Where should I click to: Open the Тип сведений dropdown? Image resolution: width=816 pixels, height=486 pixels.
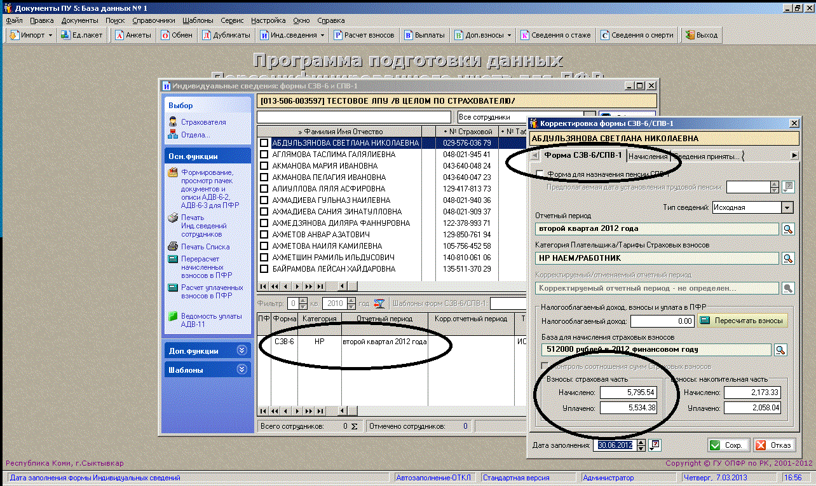[x=787, y=207]
